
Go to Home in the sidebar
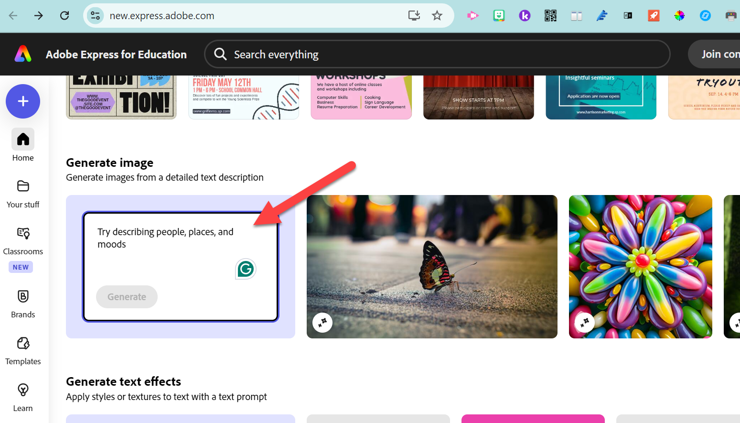[x=23, y=145]
